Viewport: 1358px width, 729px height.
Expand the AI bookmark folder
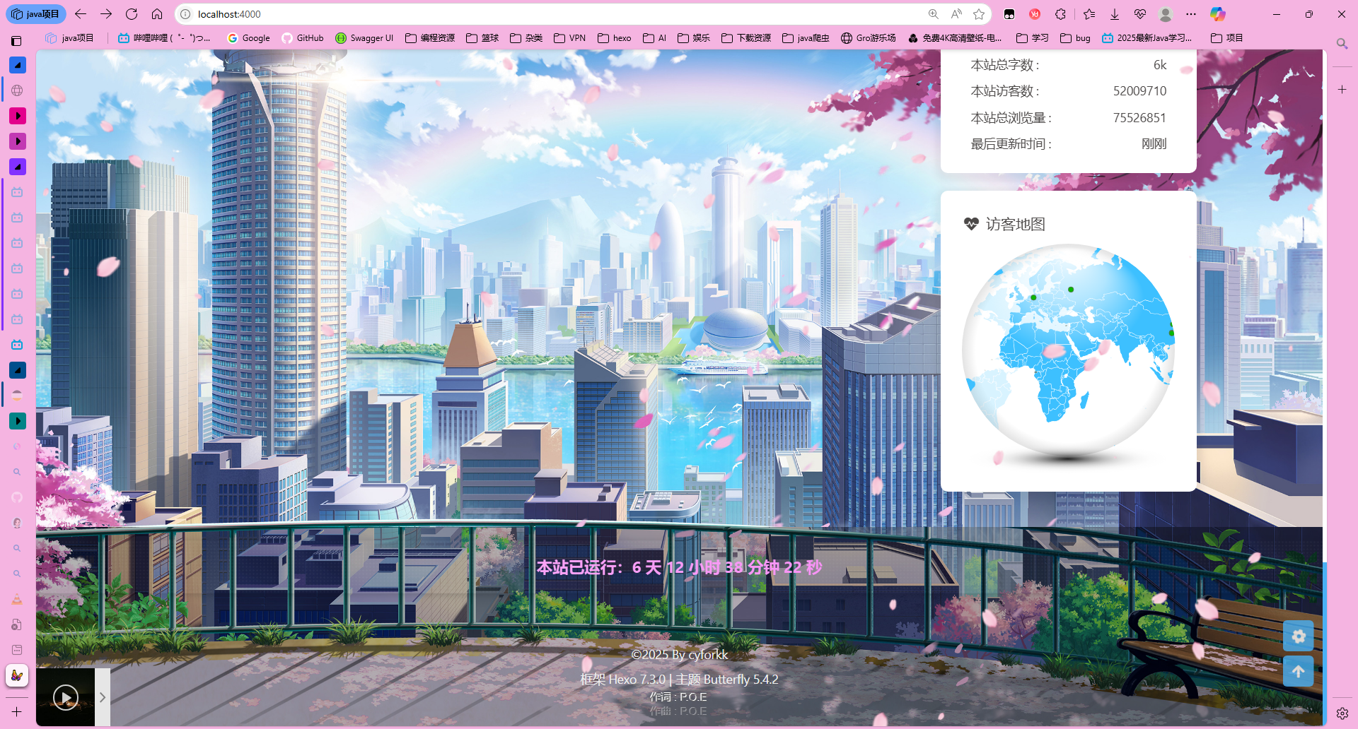point(655,38)
